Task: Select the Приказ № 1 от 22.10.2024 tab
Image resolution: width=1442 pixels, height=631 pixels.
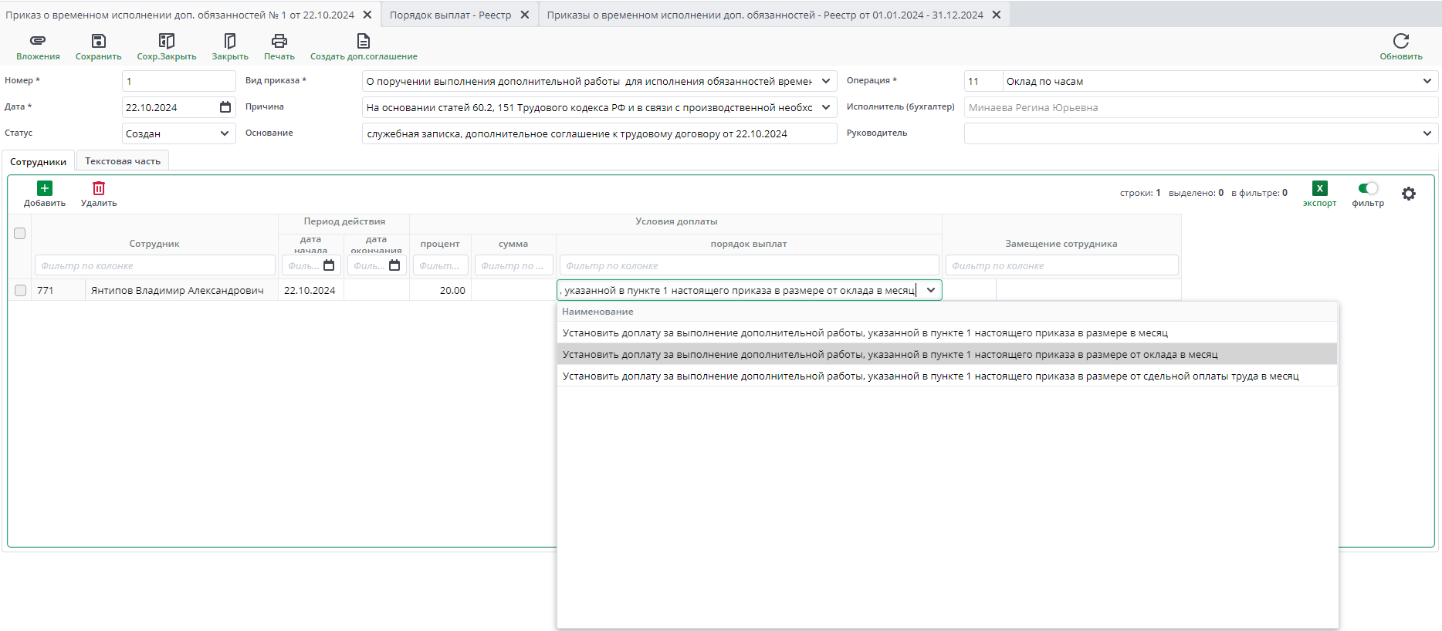Action: [x=180, y=15]
